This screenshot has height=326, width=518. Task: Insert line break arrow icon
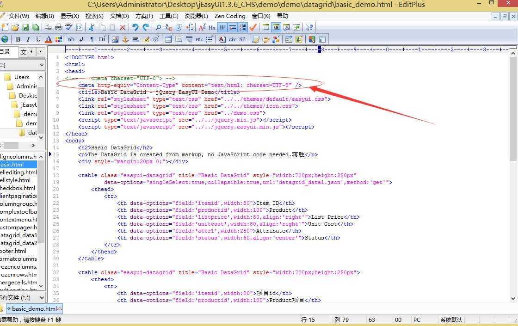click(81, 39)
